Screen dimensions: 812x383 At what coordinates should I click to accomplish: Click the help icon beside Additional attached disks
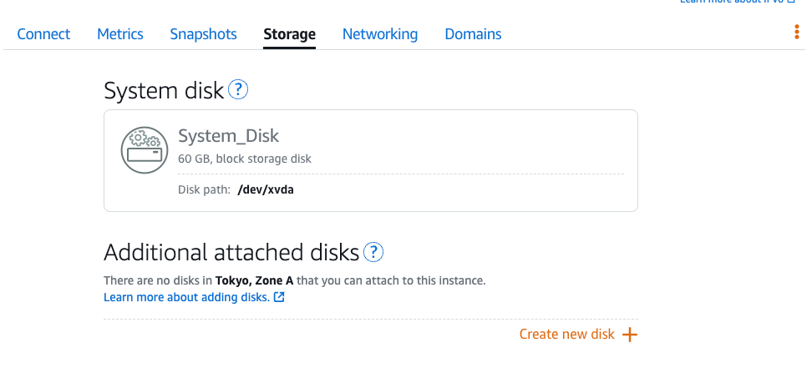373,252
